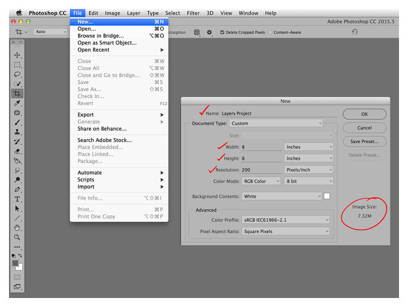Image resolution: width=408 pixels, height=307 pixels.
Task: Click the Save Preset... button
Action: [365, 142]
